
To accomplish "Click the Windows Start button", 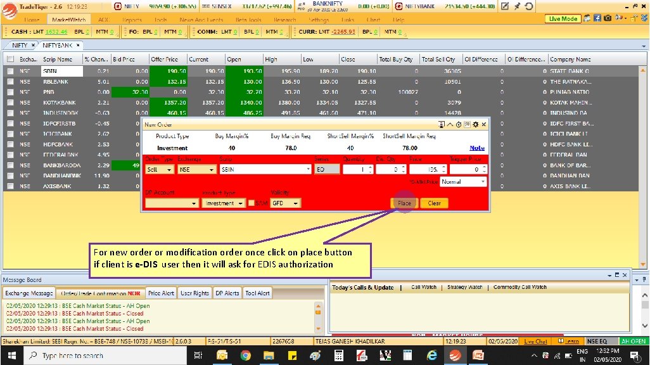I will coord(11,355).
